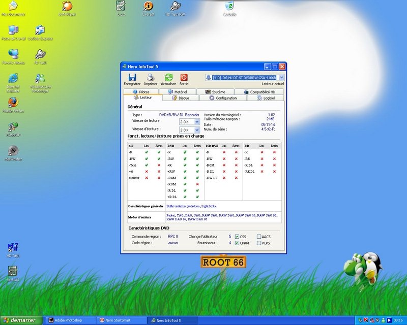Click the "DVD±R/RW DL Recorder" type value
Screen dimensions: 407x325
[179, 115]
